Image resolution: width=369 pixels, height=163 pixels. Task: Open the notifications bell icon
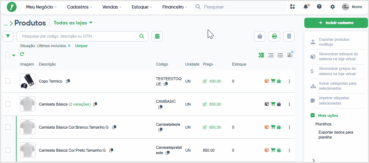click(x=306, y=7)
